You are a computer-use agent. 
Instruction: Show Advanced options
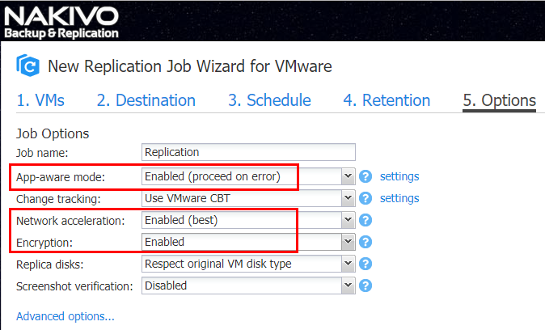point(65,316)
